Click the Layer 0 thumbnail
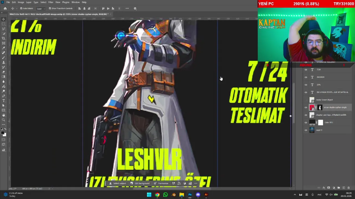 point(312,130)
